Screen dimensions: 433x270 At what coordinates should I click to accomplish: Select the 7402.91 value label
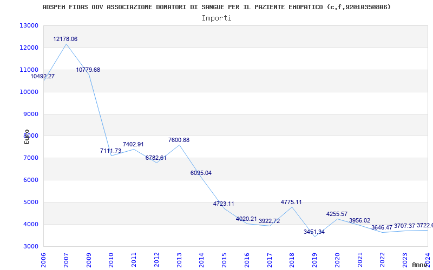[x=133, y=145]
